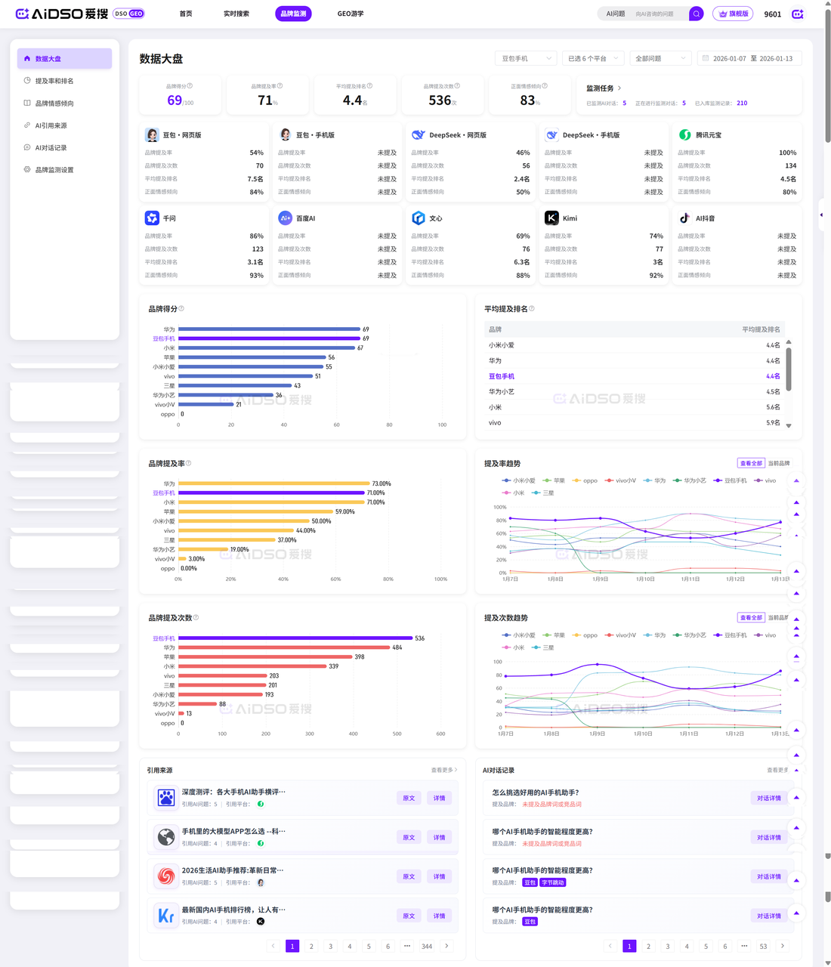Toggle 豆包手机 series in 提及次数趋势 legend
The width and height of the screenshot is (831, 967).
pyautogui.click(x=730, y=635)
